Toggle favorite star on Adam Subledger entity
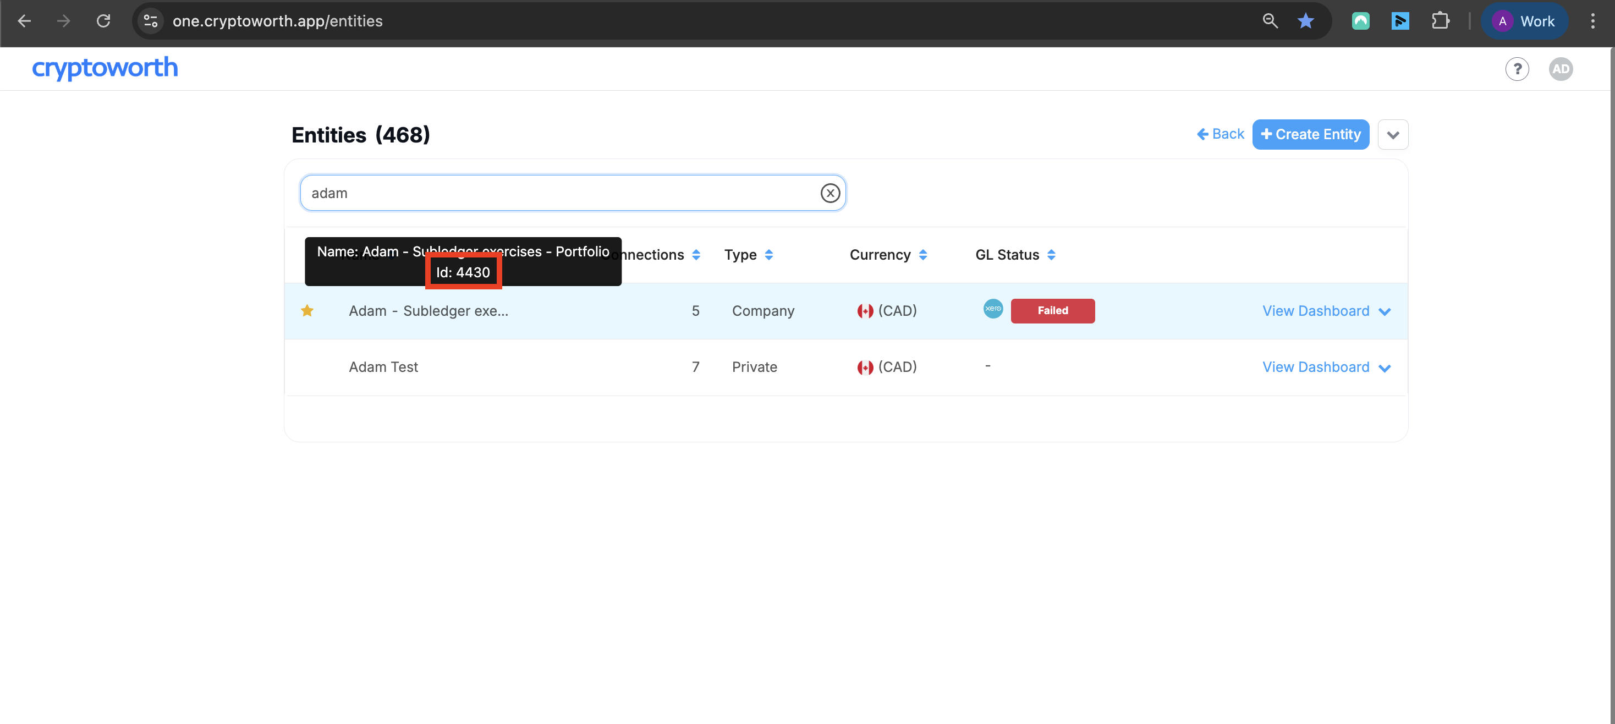The width and height of the screenshot is (1615, 724). (307, 311)
